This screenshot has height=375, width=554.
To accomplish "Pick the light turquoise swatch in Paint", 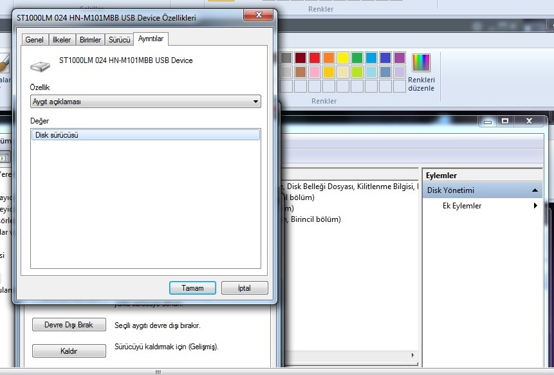I will [371, 72].
